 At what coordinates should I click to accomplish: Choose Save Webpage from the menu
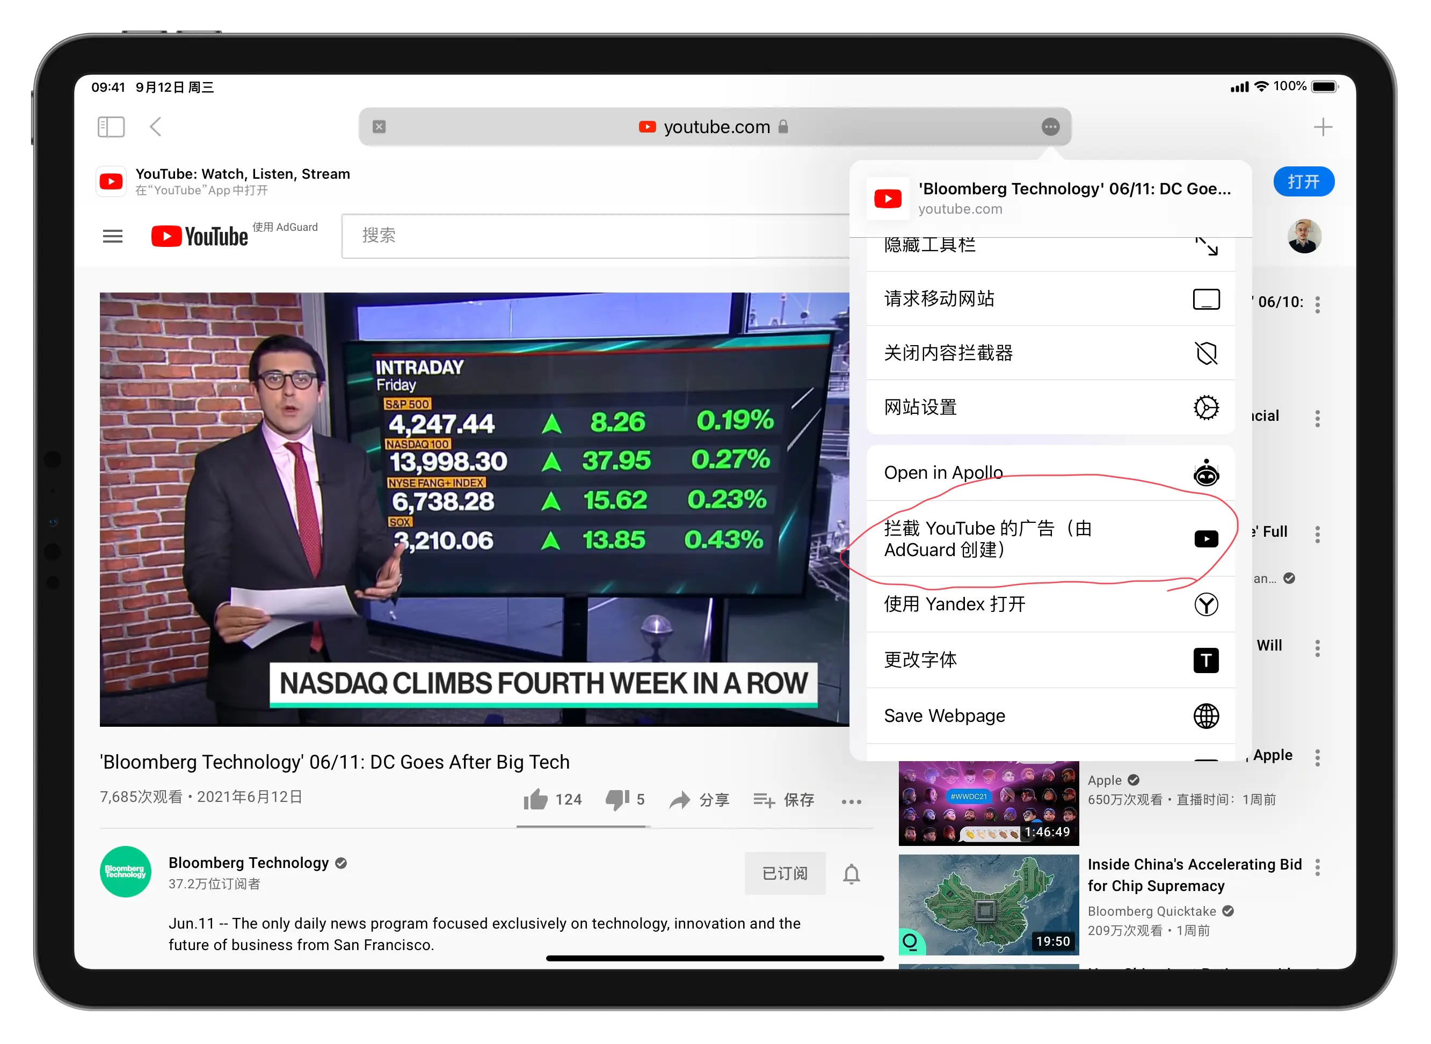coord(1050,716)
